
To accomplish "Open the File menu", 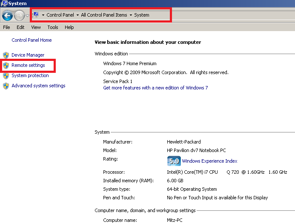I will click(6, 27).
